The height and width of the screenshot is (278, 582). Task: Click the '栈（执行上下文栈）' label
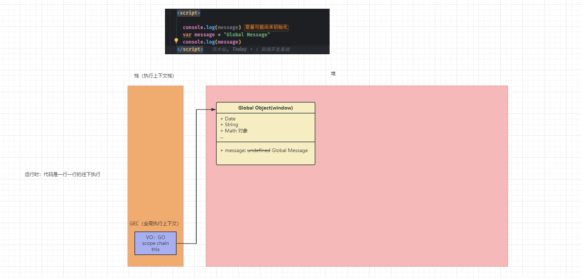coord(154,76)
